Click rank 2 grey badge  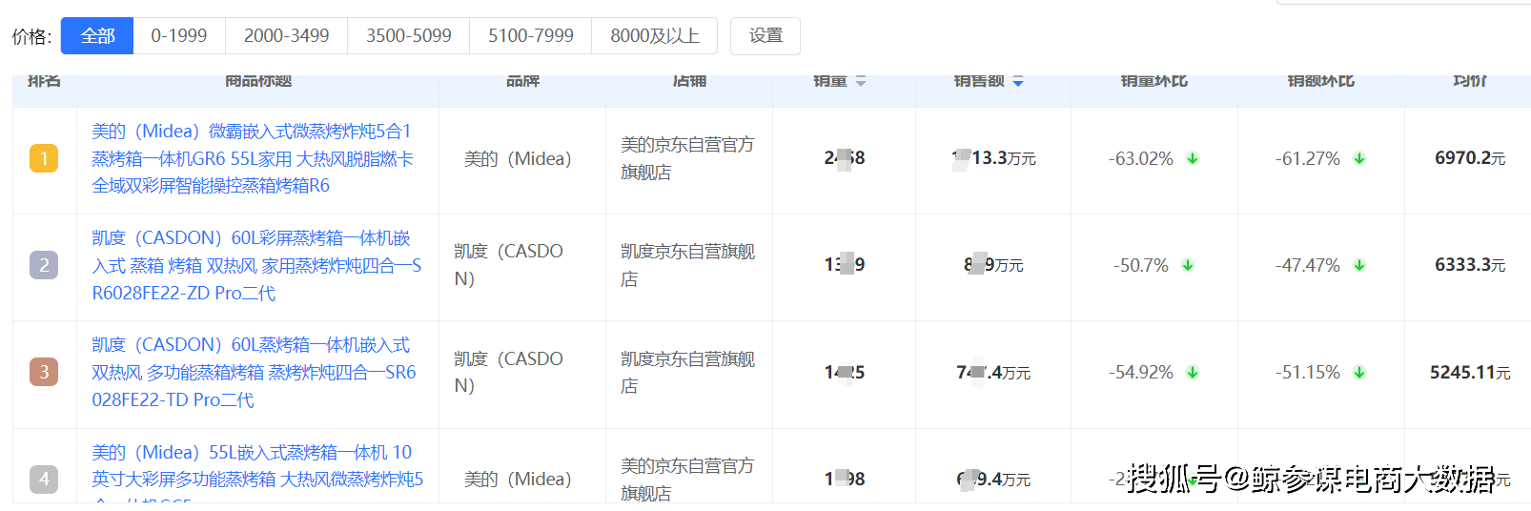(44, 265)
